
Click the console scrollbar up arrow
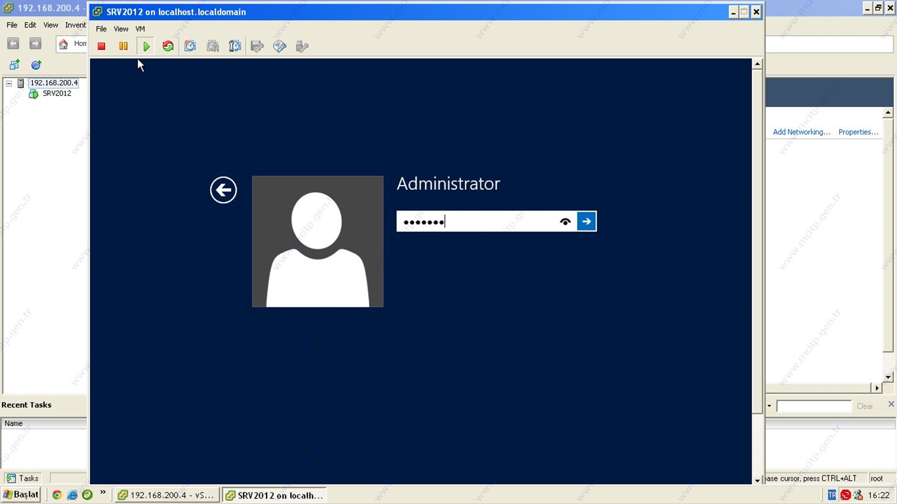click(x=757, y=64)
